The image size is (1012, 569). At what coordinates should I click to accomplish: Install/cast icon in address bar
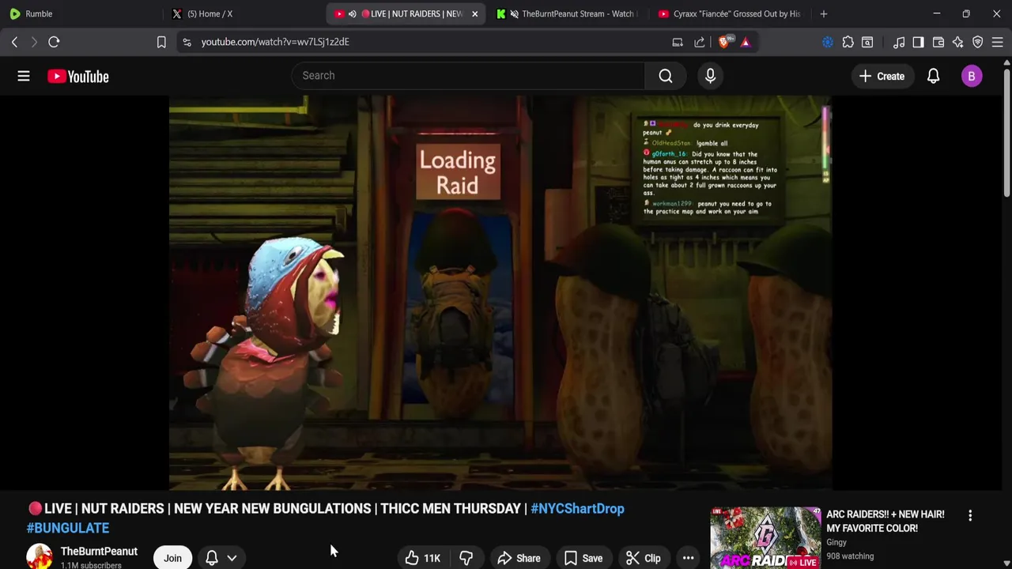coord(678,42)
